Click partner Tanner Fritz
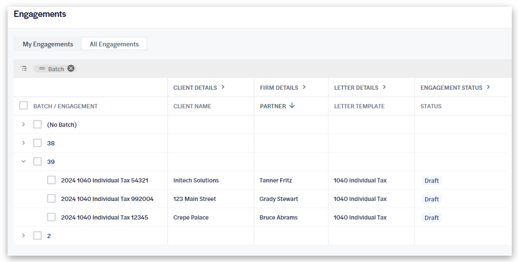This screenshot has width=518, height=262. pos(276,180)
